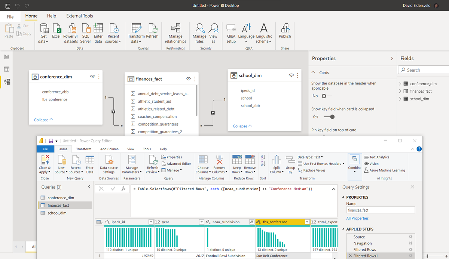Open File menu in Power BI Desktop
449x259 pixels.
click(x=10, y=16)
